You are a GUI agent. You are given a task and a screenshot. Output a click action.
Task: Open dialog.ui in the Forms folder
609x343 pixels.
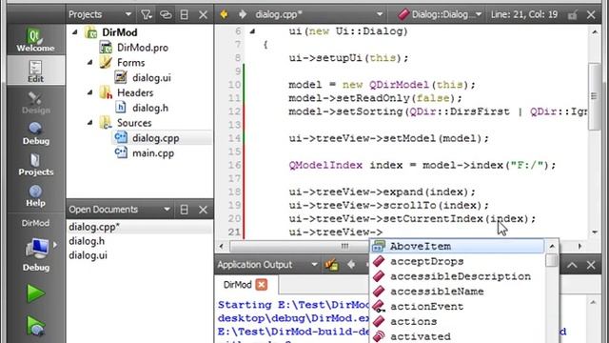(151, 78)
